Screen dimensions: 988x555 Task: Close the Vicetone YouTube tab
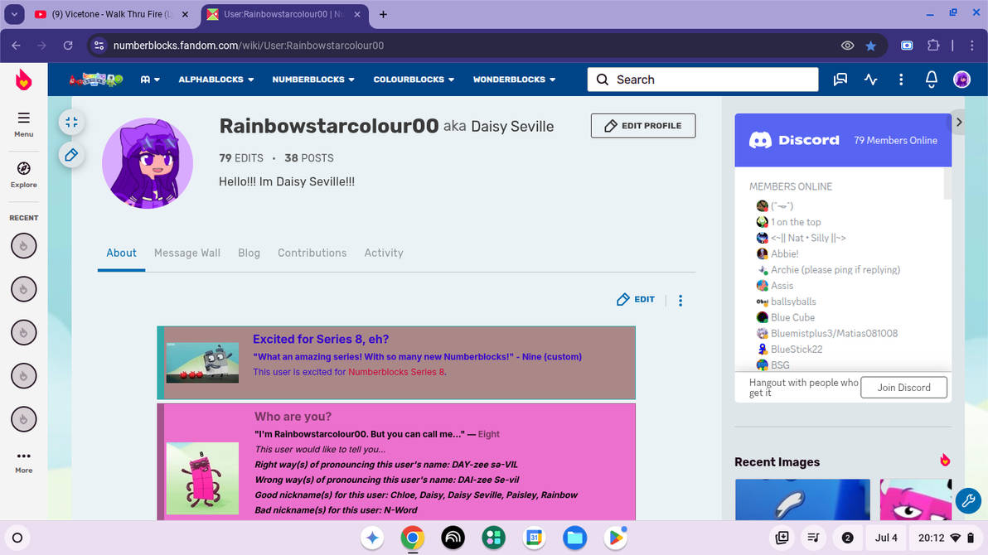coord(186,14)
